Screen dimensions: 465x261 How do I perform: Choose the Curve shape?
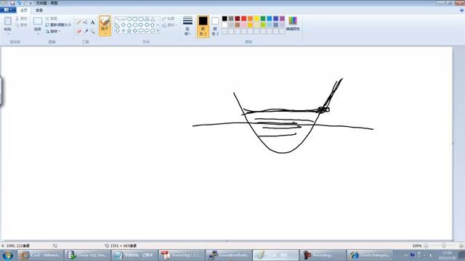(x=124, y=19)
